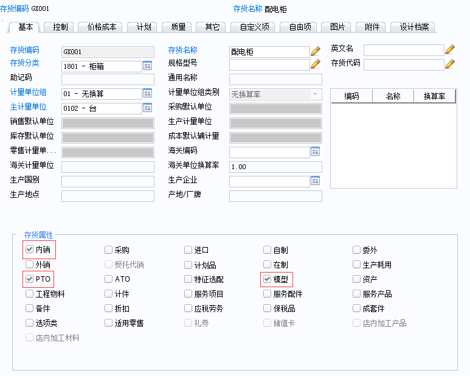Uncheck the 内销 checkbox
Image resolution: width=470 pixels, height=376 pixels.
click(x=30, y=249)
